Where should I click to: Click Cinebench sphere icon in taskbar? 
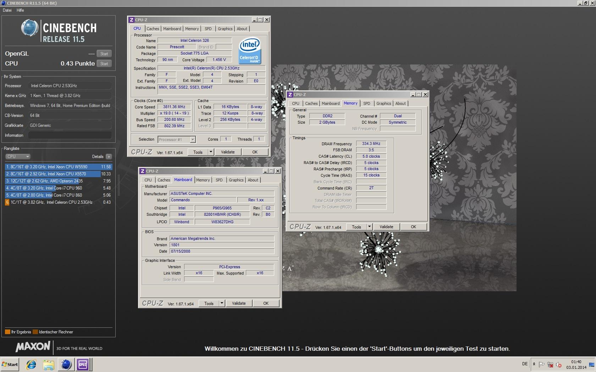66,364
